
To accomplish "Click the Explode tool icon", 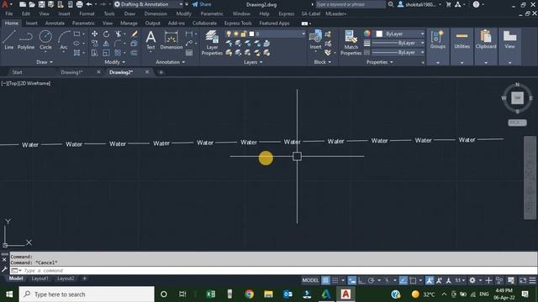I will coord(134,44).
